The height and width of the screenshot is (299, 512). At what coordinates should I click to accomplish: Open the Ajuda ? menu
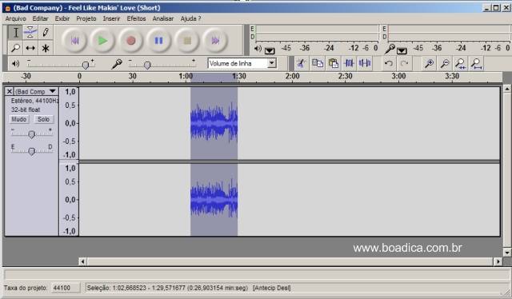pos(190,18)
